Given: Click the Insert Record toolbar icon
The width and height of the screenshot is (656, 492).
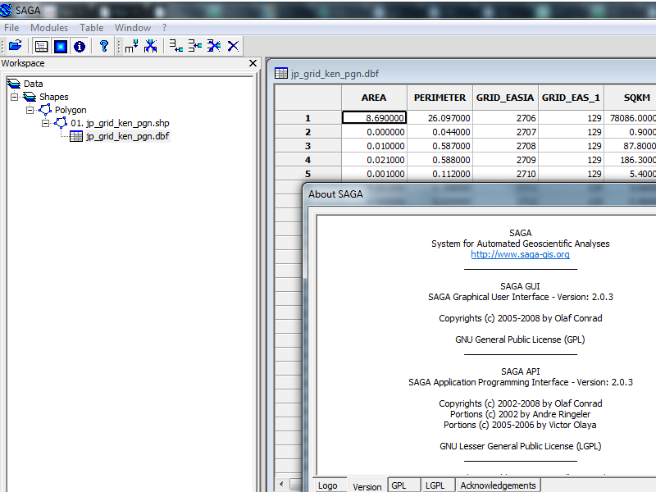Looking at the screenshot, I should pyautogui.click(x=195, y=46).
